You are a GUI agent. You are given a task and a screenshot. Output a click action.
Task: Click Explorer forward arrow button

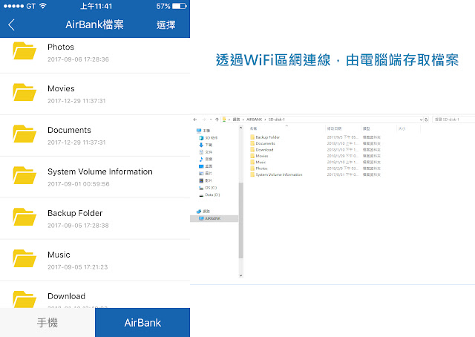(x=204, y=120)
